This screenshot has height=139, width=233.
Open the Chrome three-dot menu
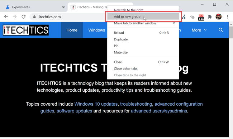tap(227, 16)
